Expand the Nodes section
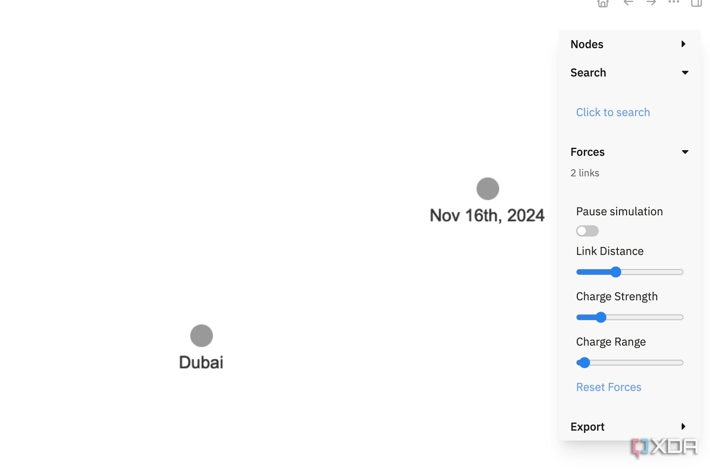Viewport: 710px width, 471px height. [683, 44]
